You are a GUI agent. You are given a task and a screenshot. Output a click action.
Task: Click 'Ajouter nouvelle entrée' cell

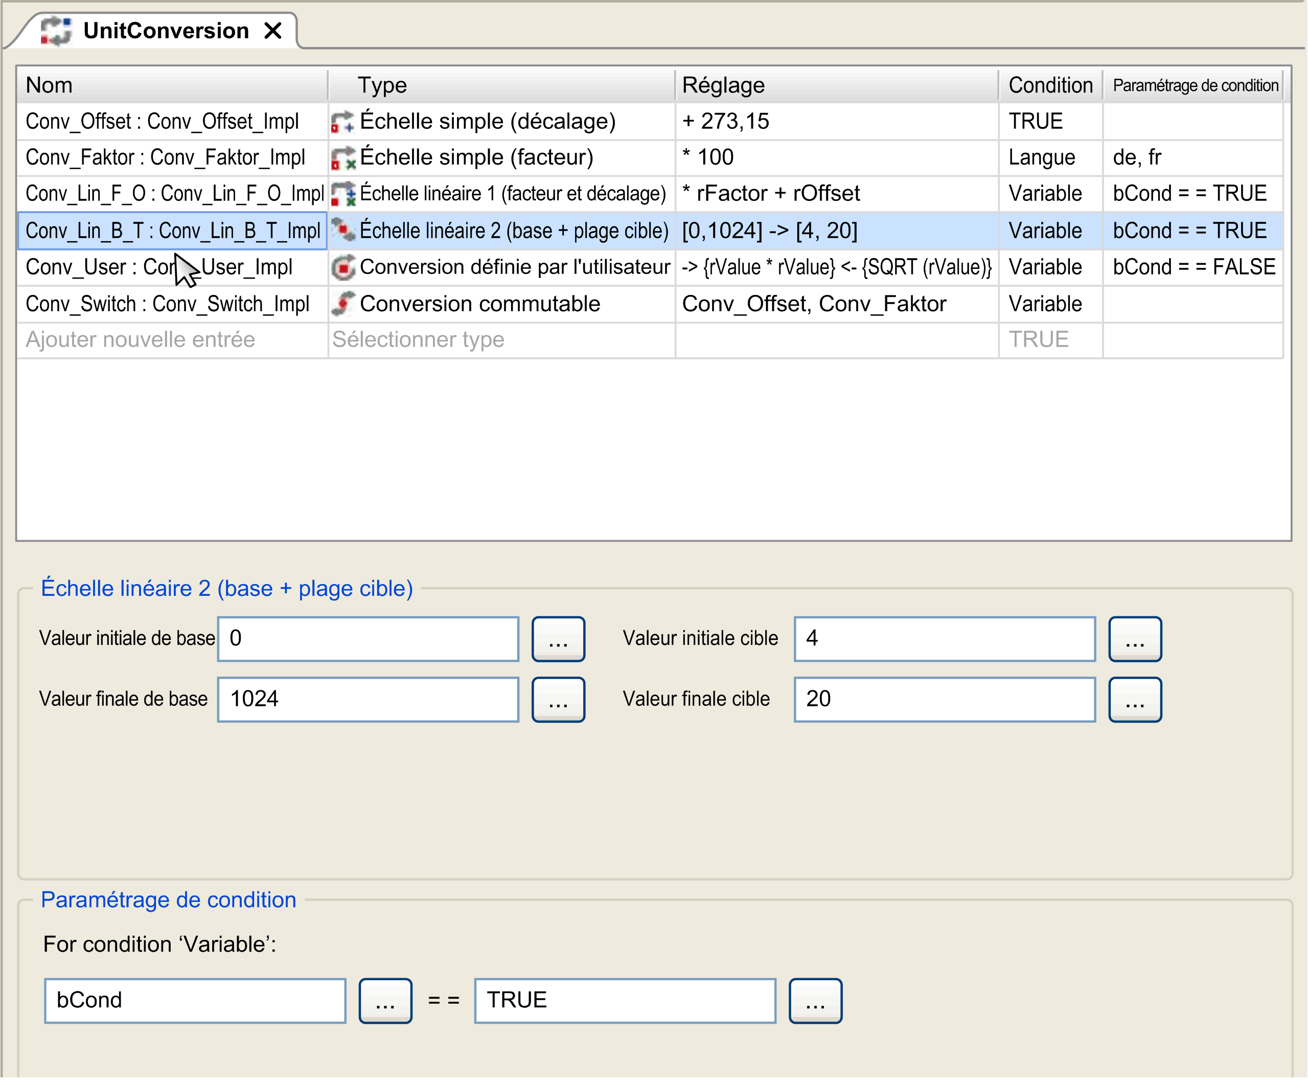[173, 340]
